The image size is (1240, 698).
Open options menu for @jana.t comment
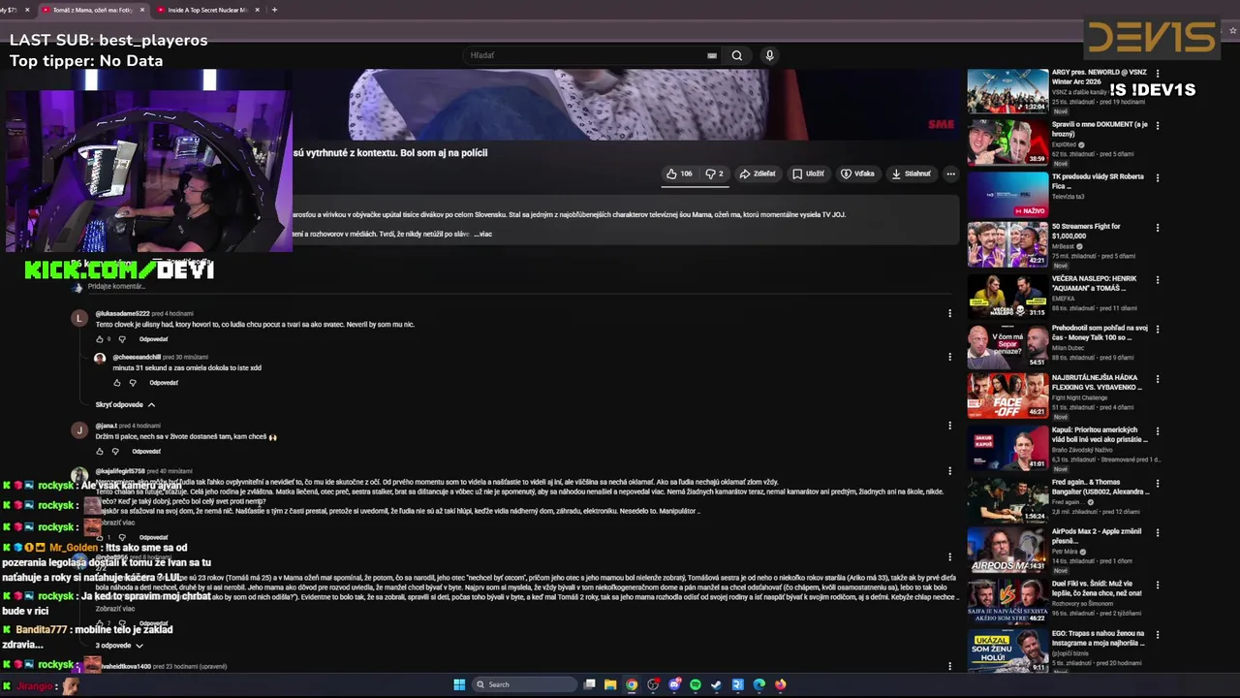point(949,425)
